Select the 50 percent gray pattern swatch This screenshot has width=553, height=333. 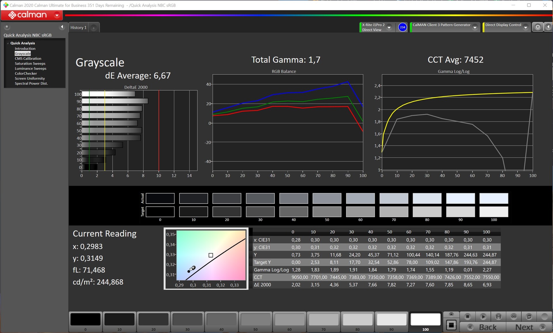coord(255,320)
